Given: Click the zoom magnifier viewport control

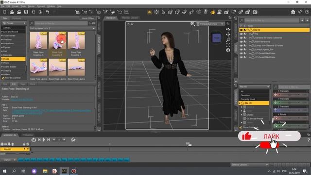Looking at the screenshot, I should pyautogui.click(x=228, y=40).
